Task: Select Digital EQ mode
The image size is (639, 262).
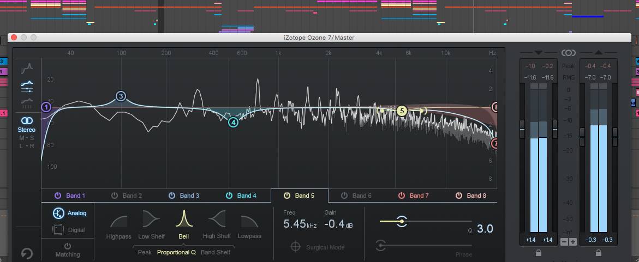Action: pos(69,230)
